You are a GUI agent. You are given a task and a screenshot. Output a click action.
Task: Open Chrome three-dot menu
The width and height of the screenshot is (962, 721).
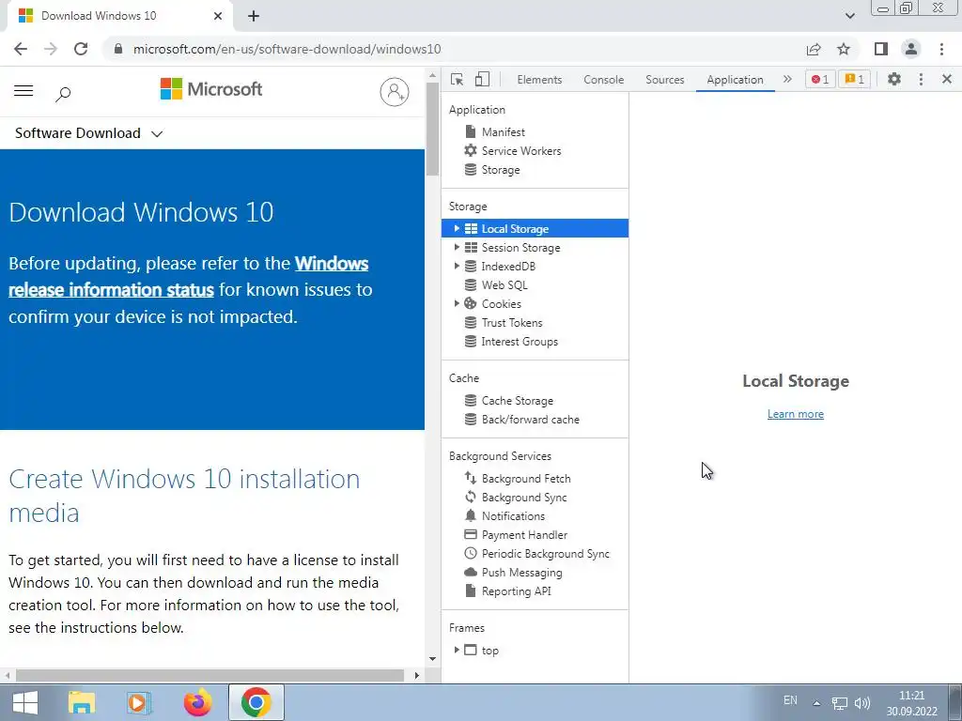[x=941, y=49]
